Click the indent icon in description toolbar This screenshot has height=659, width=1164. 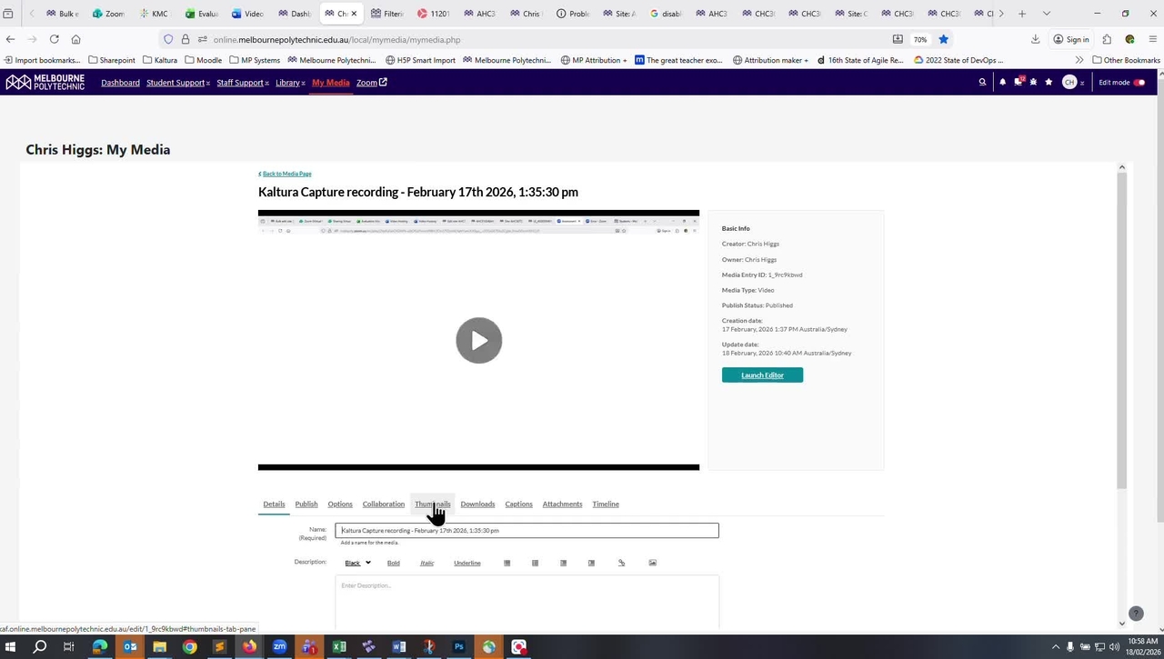click(591, 563)
